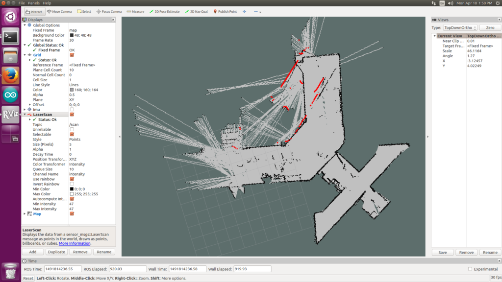
Task: Open the File menu
Action: pyautogui.click(x=22, y=3)
